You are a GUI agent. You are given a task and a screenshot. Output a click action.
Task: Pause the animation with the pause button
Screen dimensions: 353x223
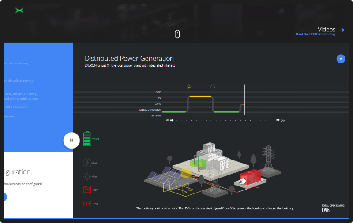[x=71, y=140]
